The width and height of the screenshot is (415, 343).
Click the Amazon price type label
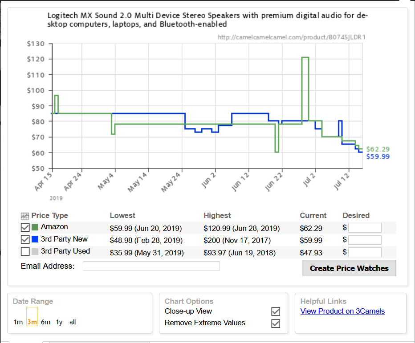click(x=54, y=226)
